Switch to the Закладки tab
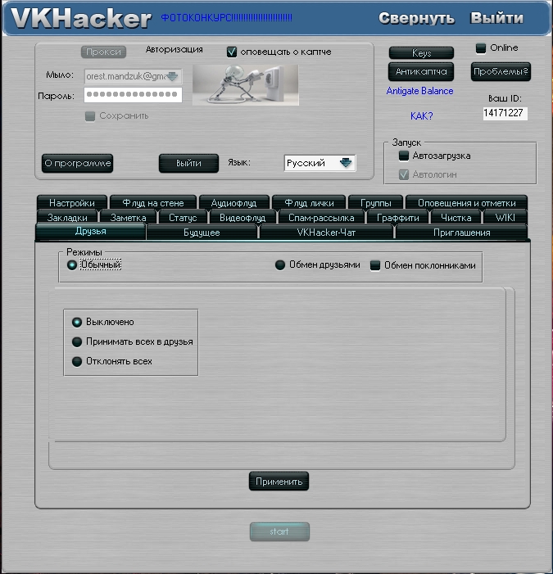This screenshot has width=553, height=574. [x=67, y=218]
